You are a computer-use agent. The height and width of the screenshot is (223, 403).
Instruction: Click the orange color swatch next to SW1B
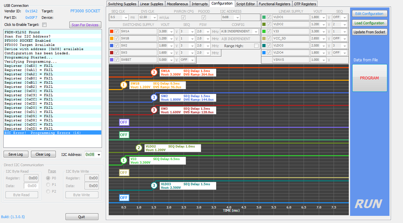pyautogui.click(x=112, y=39)
